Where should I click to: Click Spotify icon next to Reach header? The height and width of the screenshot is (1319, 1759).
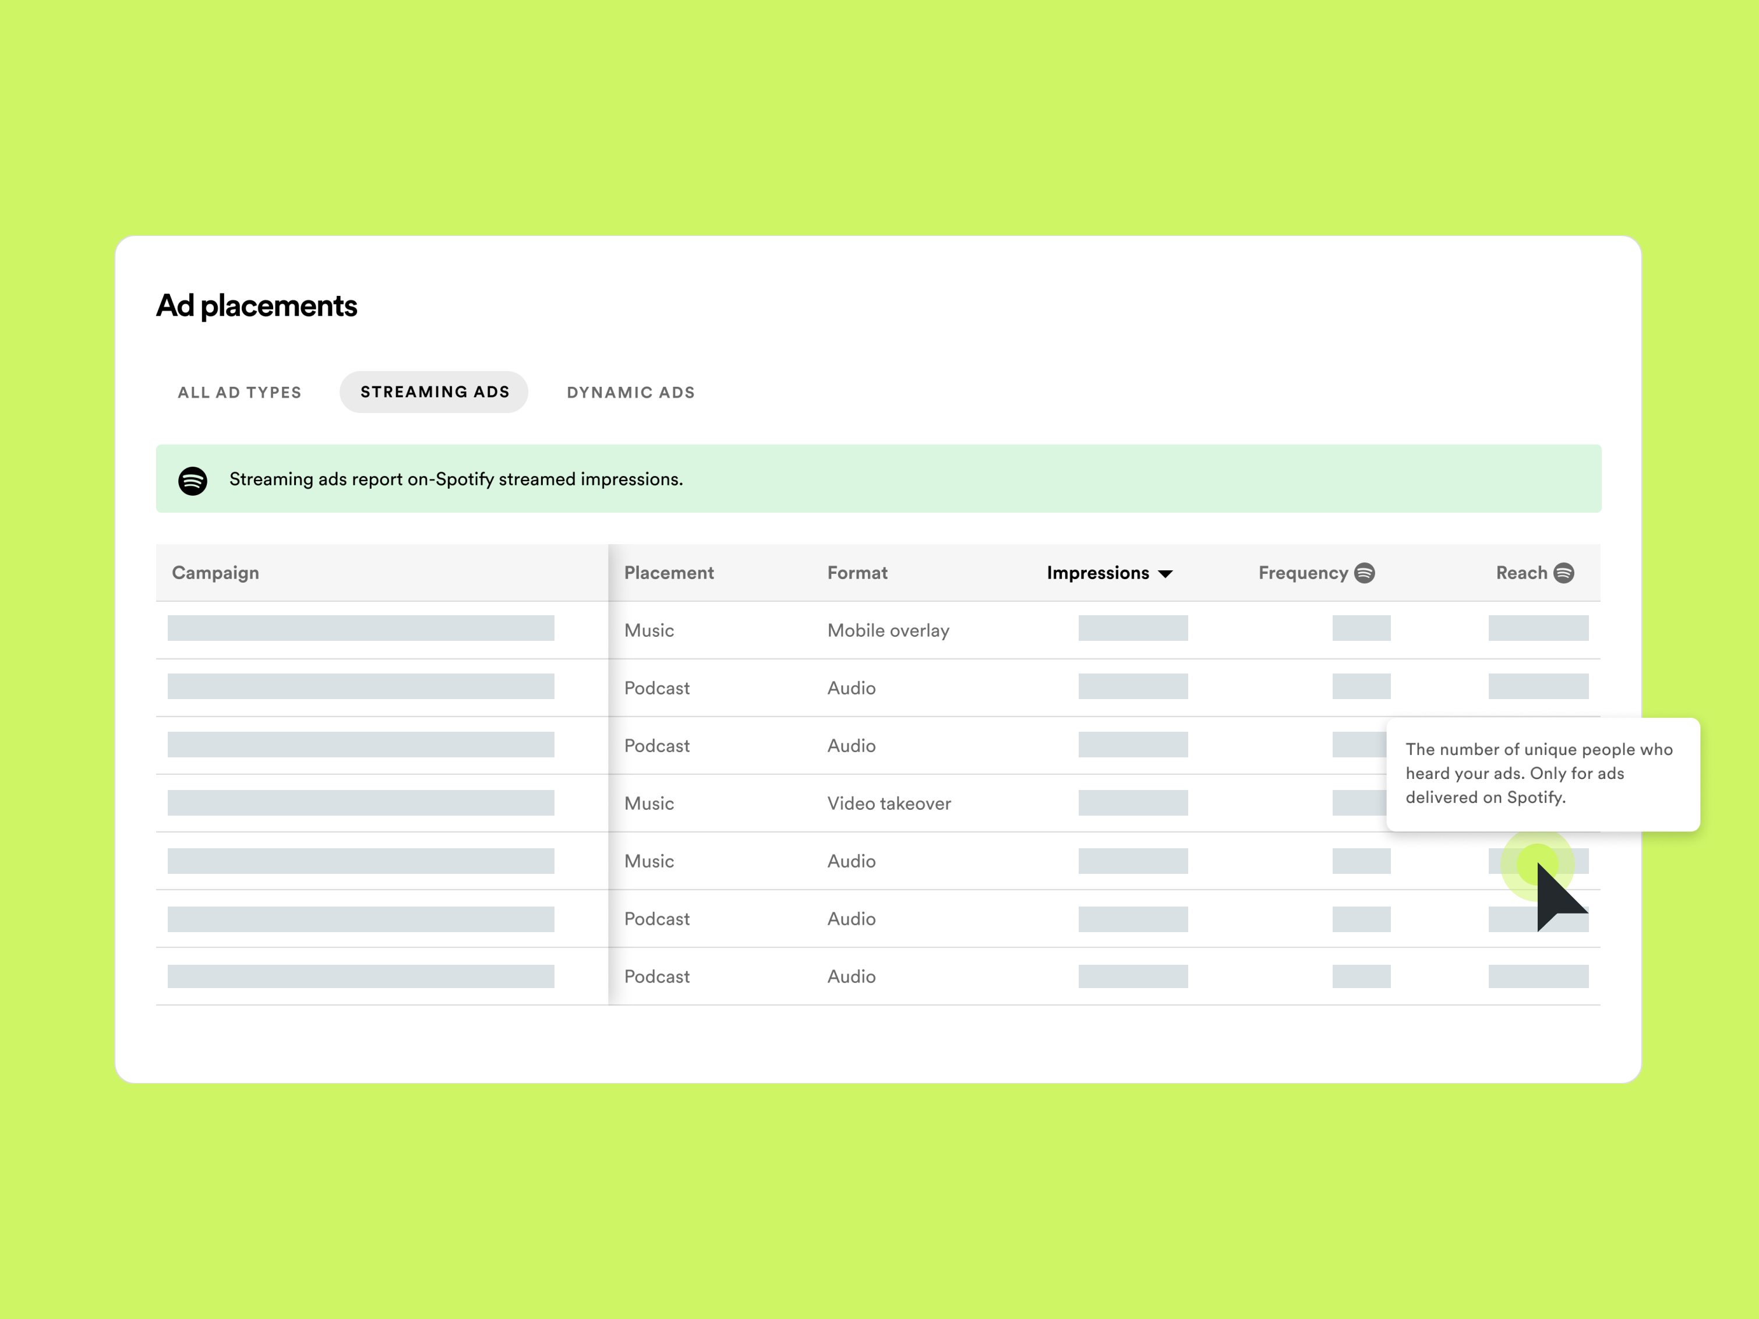point(1563,573)
